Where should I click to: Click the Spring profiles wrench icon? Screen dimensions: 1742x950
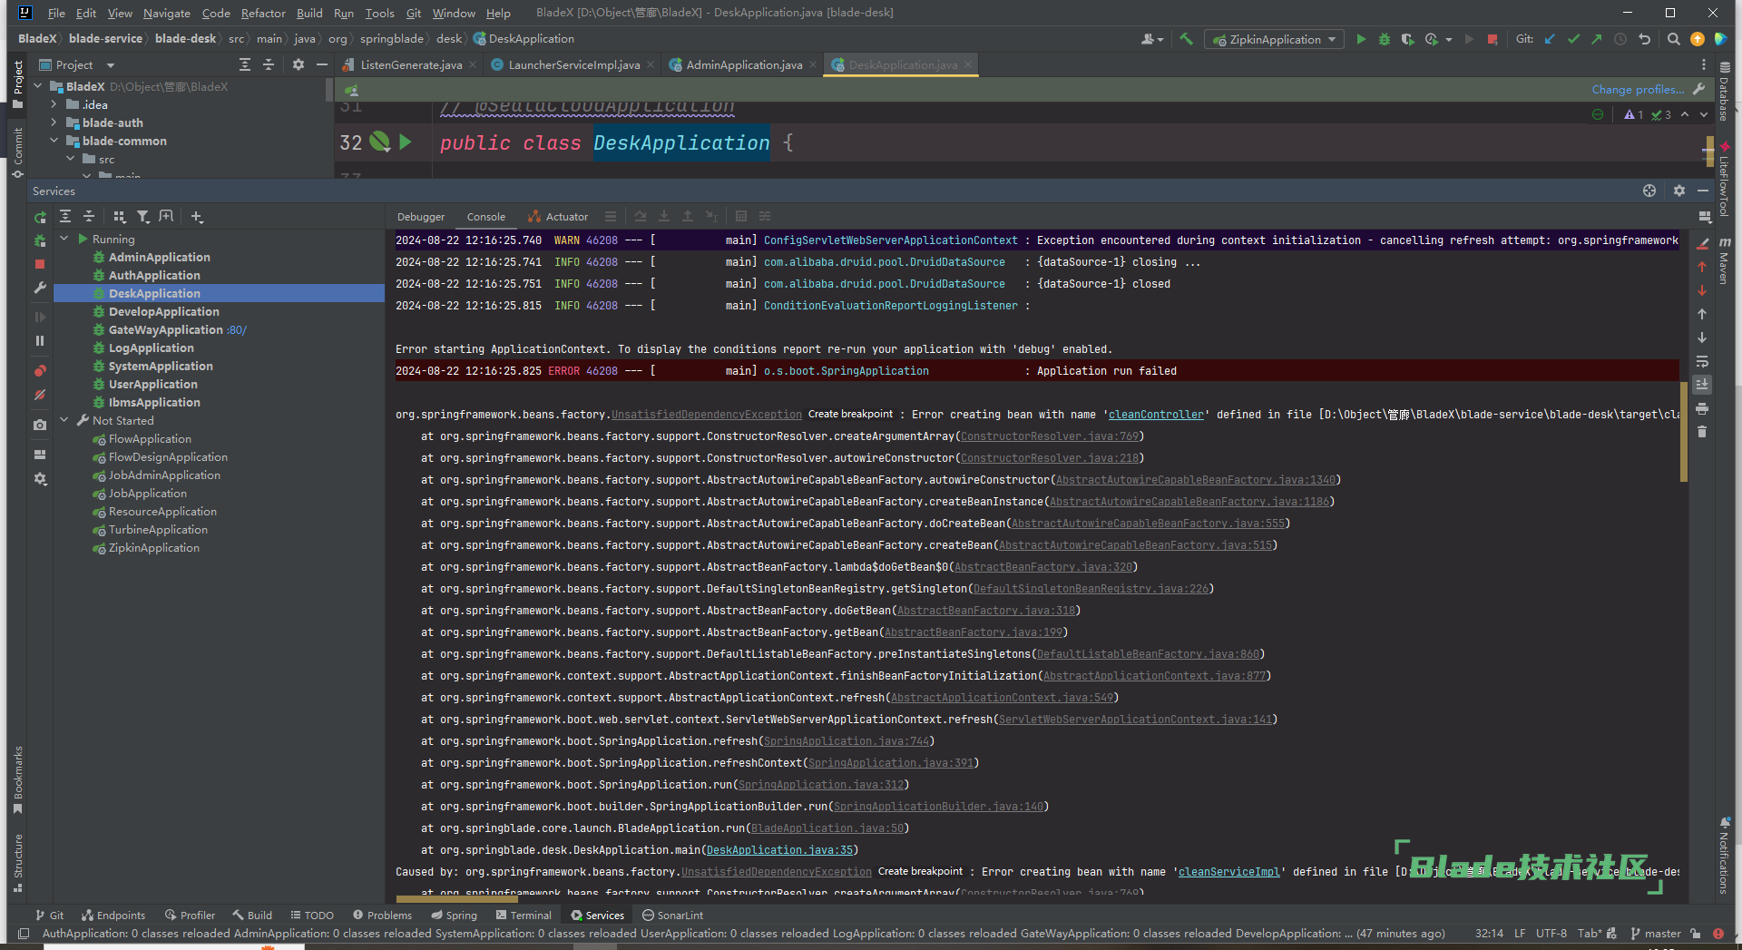click(x=1699, y=89)
